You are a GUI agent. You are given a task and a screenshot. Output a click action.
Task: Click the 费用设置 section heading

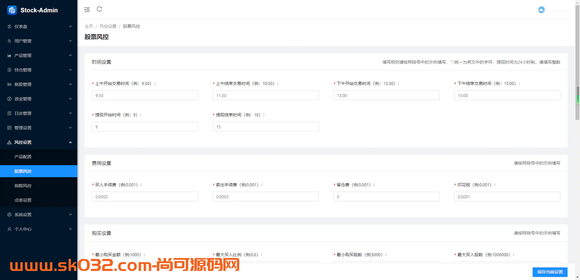point(101,163)
